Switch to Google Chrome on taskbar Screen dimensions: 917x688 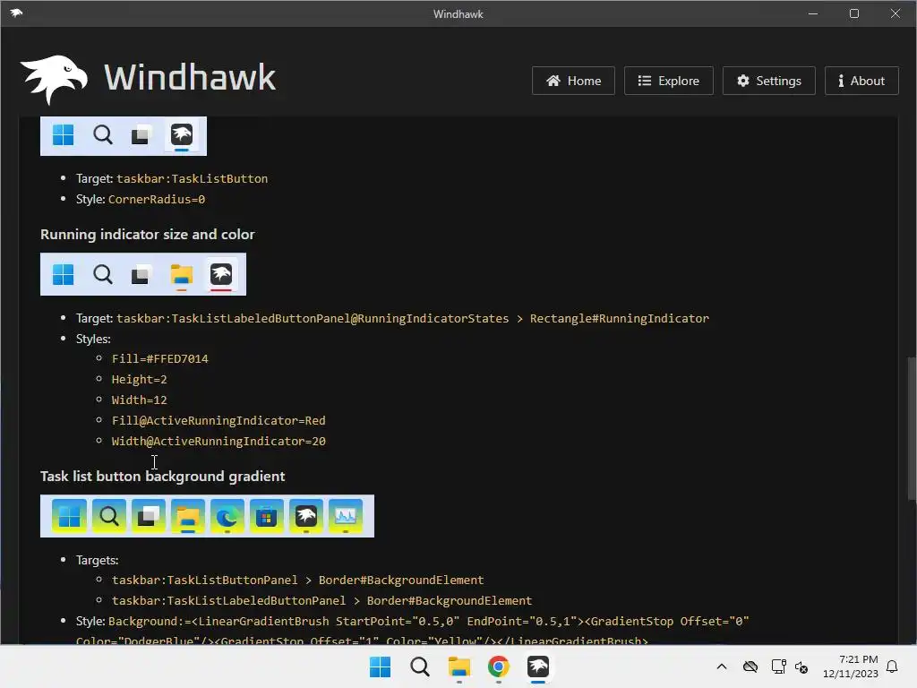[498, 666]
